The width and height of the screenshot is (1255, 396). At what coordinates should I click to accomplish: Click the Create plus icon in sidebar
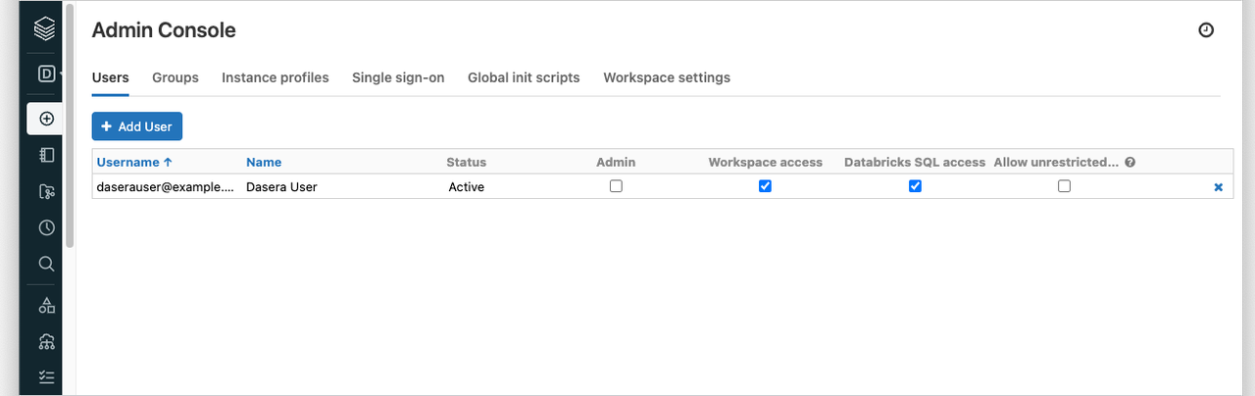[x=45, y=119]
